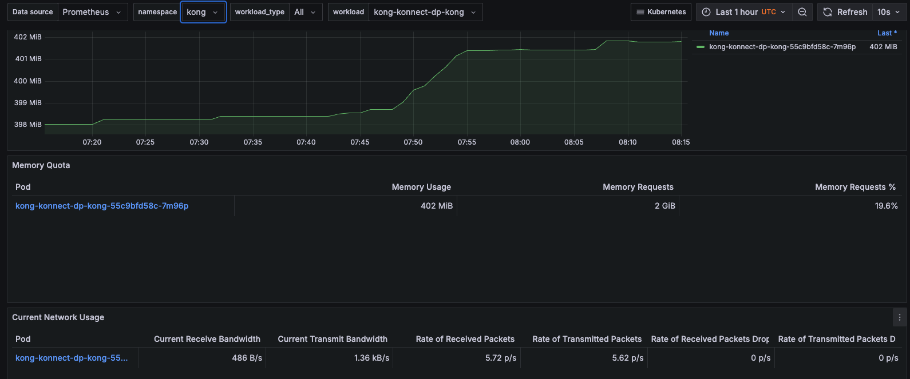Screen dimensions: 910x379
Task: Open the workload_type All dropdown
Action: coord(306,12)
